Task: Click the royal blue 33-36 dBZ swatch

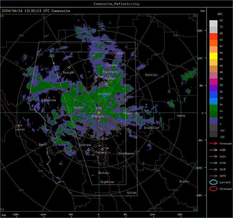Action: point(213,95)
